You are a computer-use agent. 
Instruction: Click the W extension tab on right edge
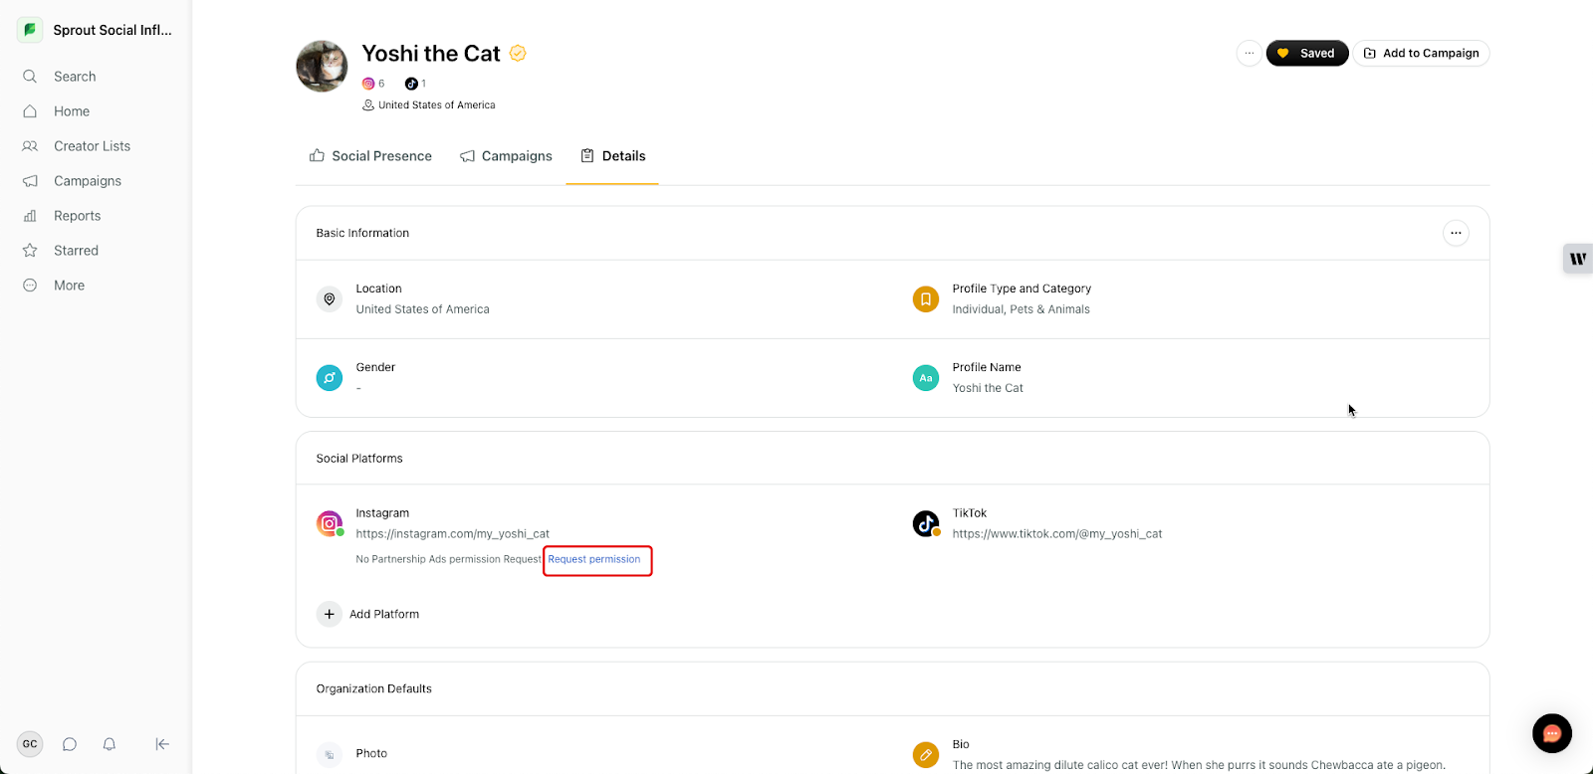click(1578, 259)
